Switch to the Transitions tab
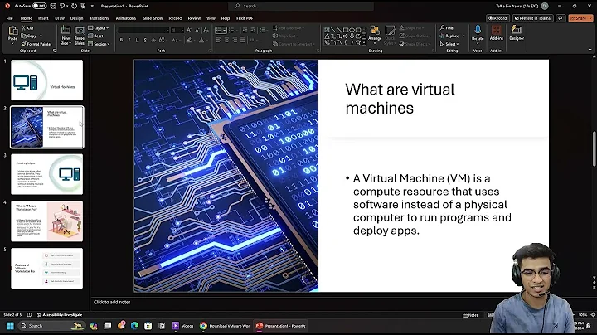 (x=99, y=18)
